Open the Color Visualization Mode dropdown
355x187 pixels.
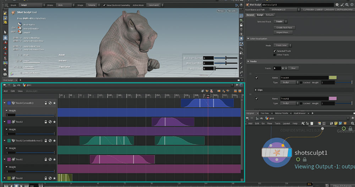(283, 45)
